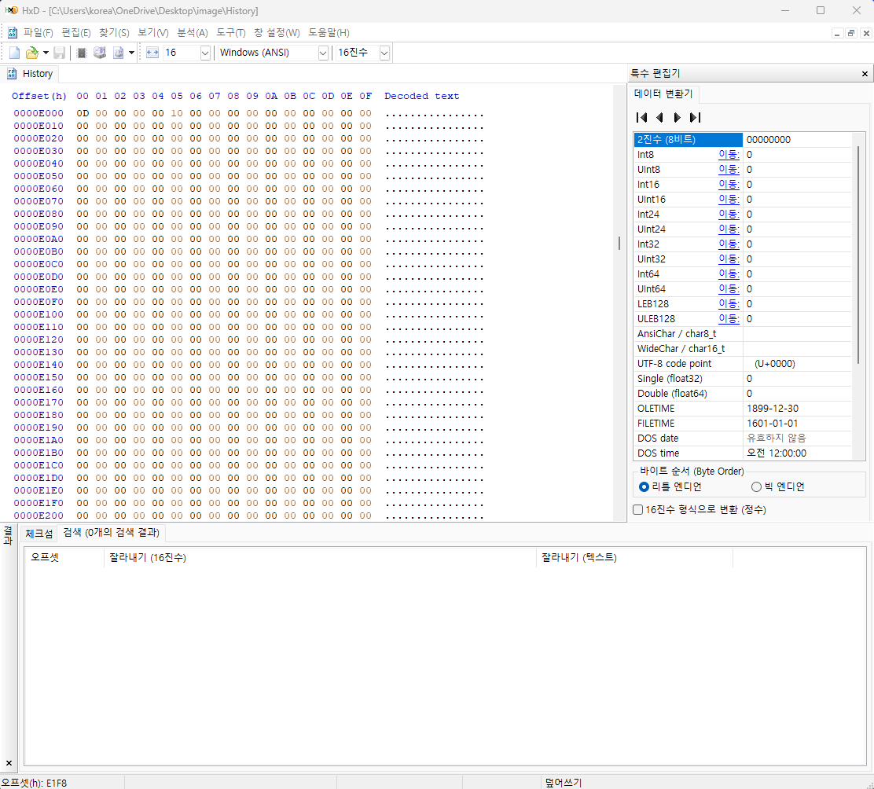Go to previous byte in data inspector
Screen dimensions: 874x789
[x=659, y=117]
